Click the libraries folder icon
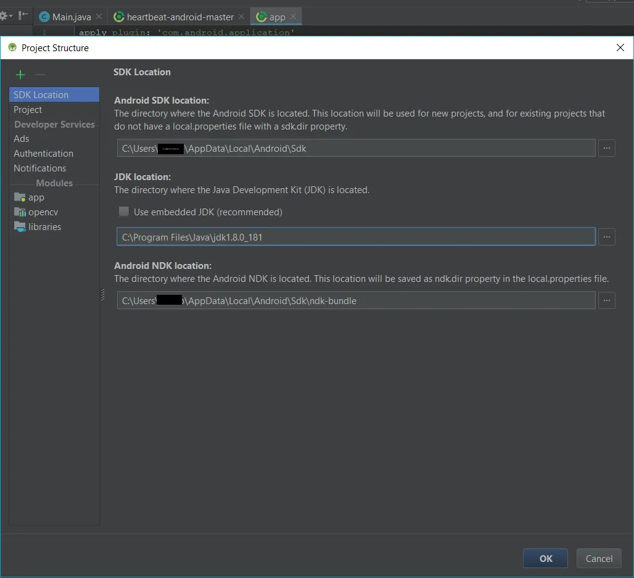Viewport: 634px width, 578px height. coord(20,226)
